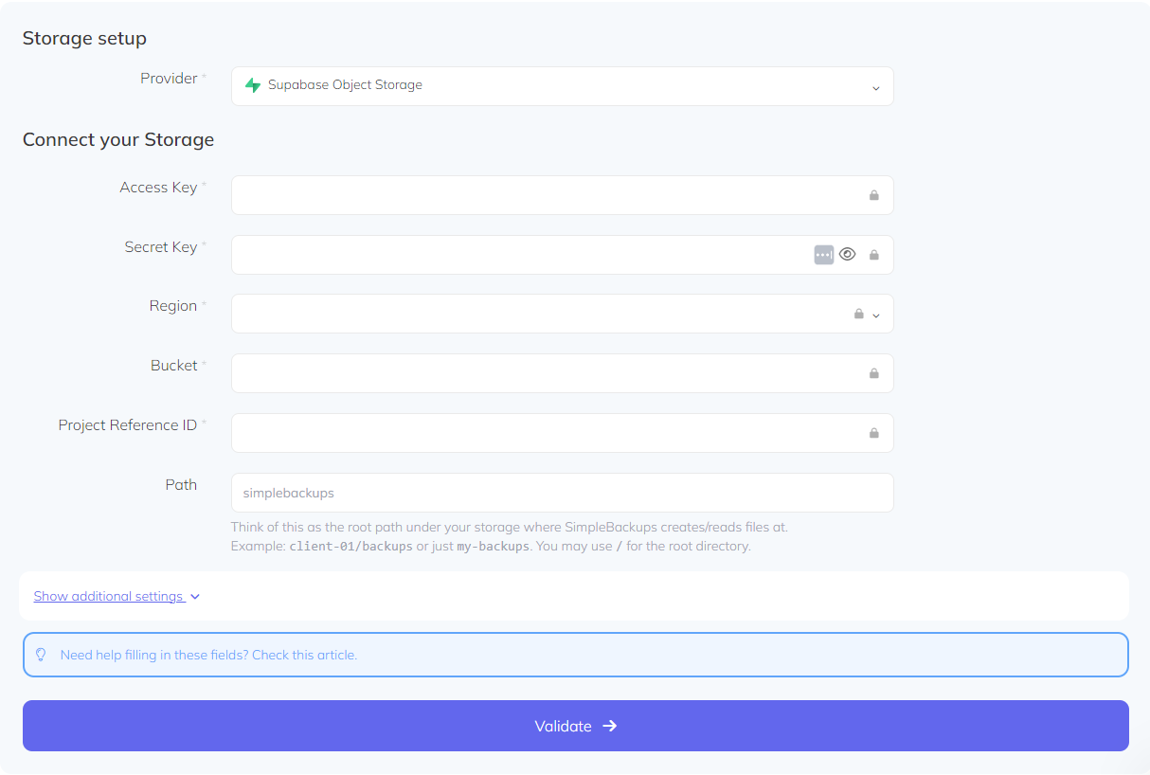This screenshot has width=1150, height=775.
Task: Toggle Secret Key visibility with eye icon
Action: pos(847,254)
